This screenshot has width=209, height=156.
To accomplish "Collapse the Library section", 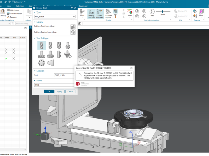I will 35,22.
